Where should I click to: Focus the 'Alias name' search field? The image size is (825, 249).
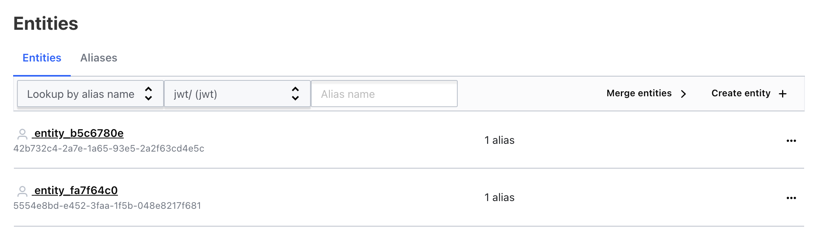[x=384, y=94]
